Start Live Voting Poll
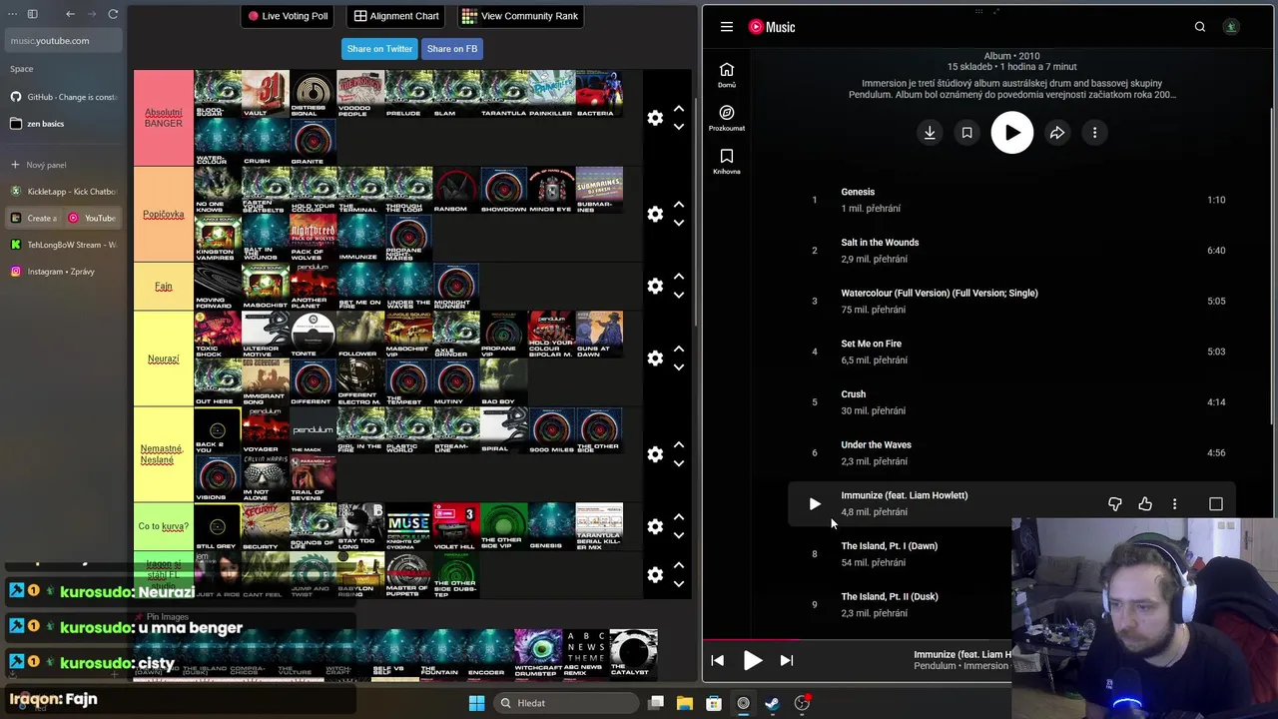 tap(288, 16)
